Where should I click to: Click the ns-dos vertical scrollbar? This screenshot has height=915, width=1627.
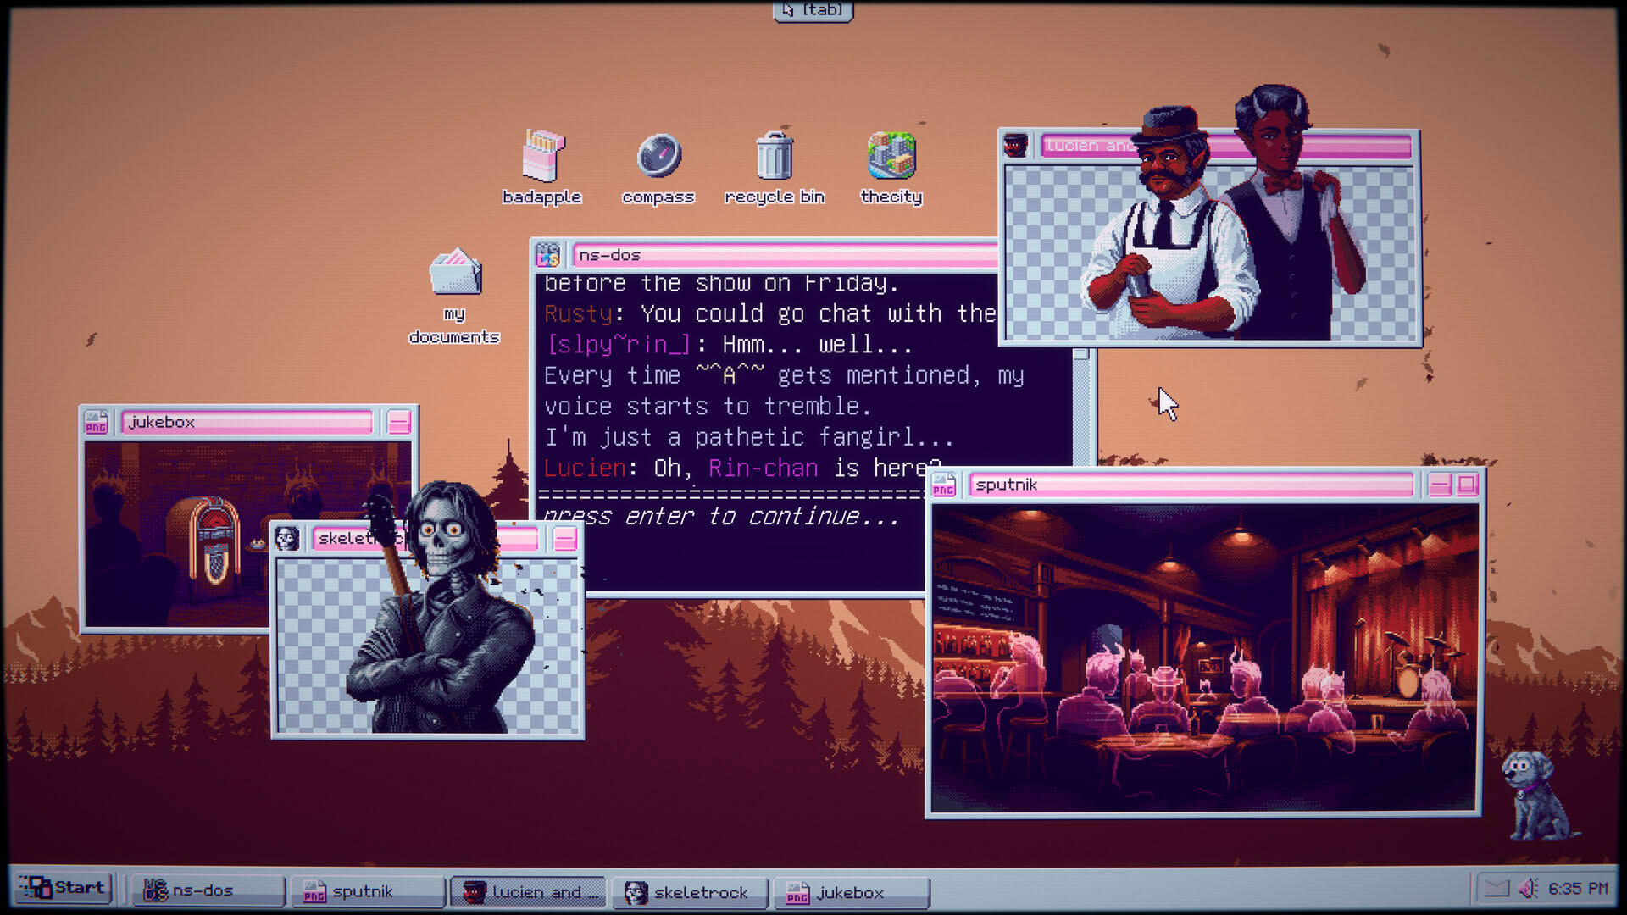(x=1081, y=407)
